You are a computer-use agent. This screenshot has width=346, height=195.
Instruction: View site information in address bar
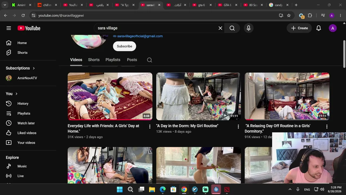pos(33,15)
